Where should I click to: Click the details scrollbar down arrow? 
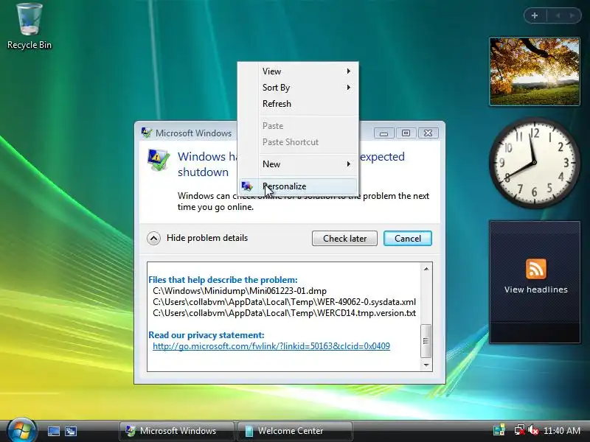pyautogui.click(x=426, y=365)
